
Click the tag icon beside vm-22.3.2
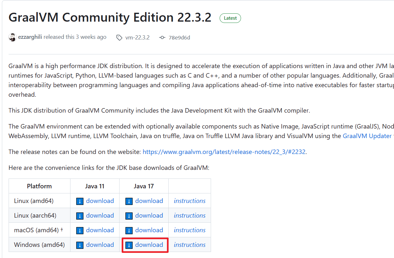coord(119,38)
